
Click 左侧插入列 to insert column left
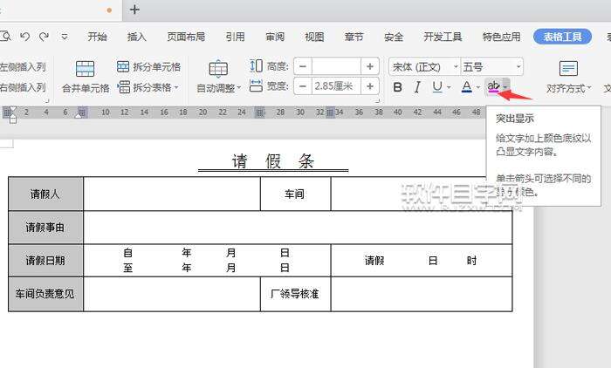23,67
